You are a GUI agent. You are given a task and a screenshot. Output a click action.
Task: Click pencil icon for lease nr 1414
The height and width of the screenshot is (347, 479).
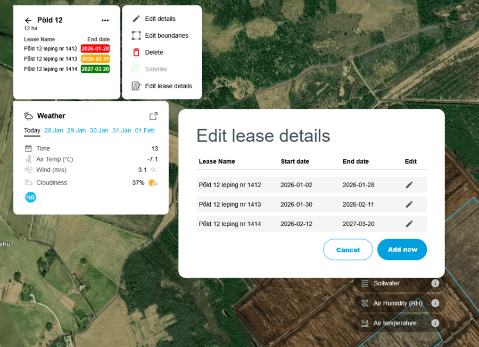pos(409,224)
